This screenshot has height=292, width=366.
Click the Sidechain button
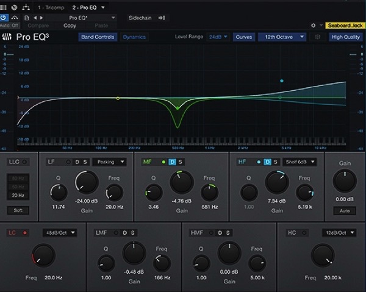[140, 18]
